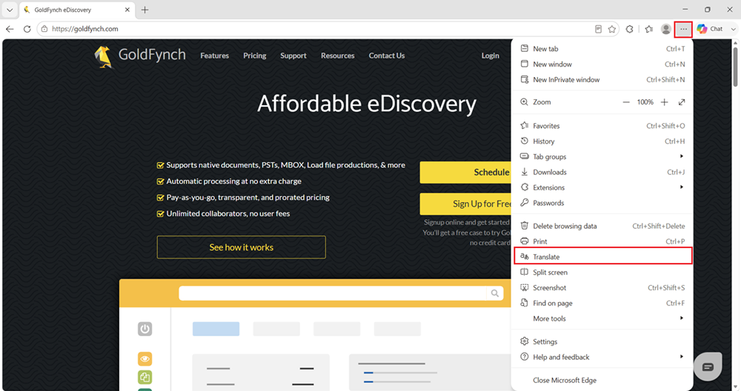This screenshot has height=391, width=741.
Task: Open the tab actions chevron at top left
Action: 10,10
